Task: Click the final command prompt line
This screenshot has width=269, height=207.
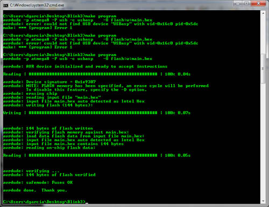Action: click(x=46, y=202)
